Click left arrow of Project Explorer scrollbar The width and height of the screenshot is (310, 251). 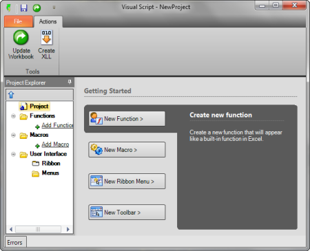tap(10, 229)
